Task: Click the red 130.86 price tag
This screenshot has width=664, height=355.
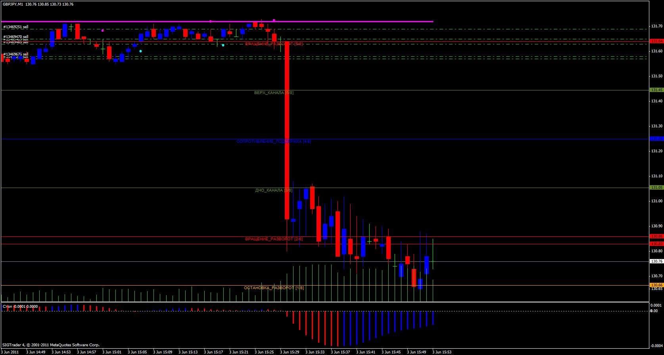Action: [x=656, y=236]
